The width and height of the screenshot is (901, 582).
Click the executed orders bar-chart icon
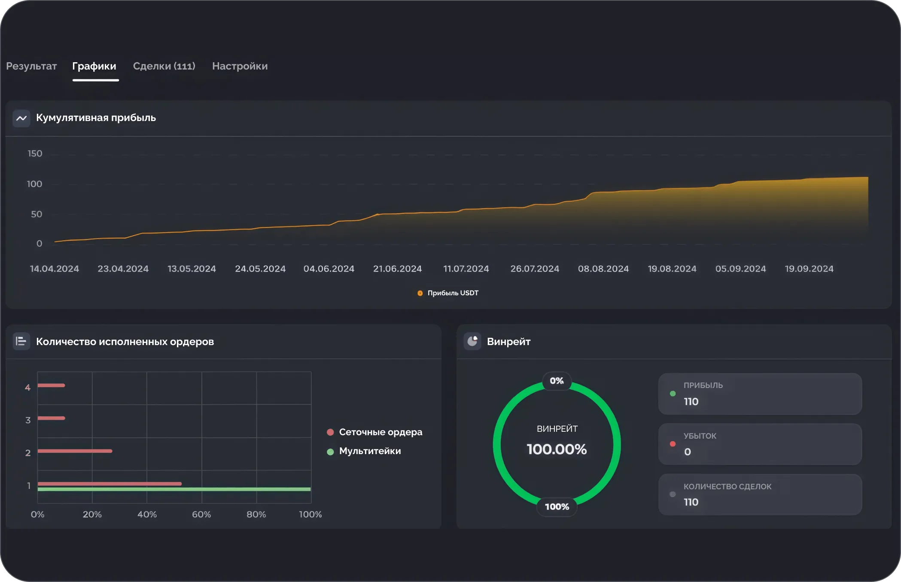click(21, 342)
